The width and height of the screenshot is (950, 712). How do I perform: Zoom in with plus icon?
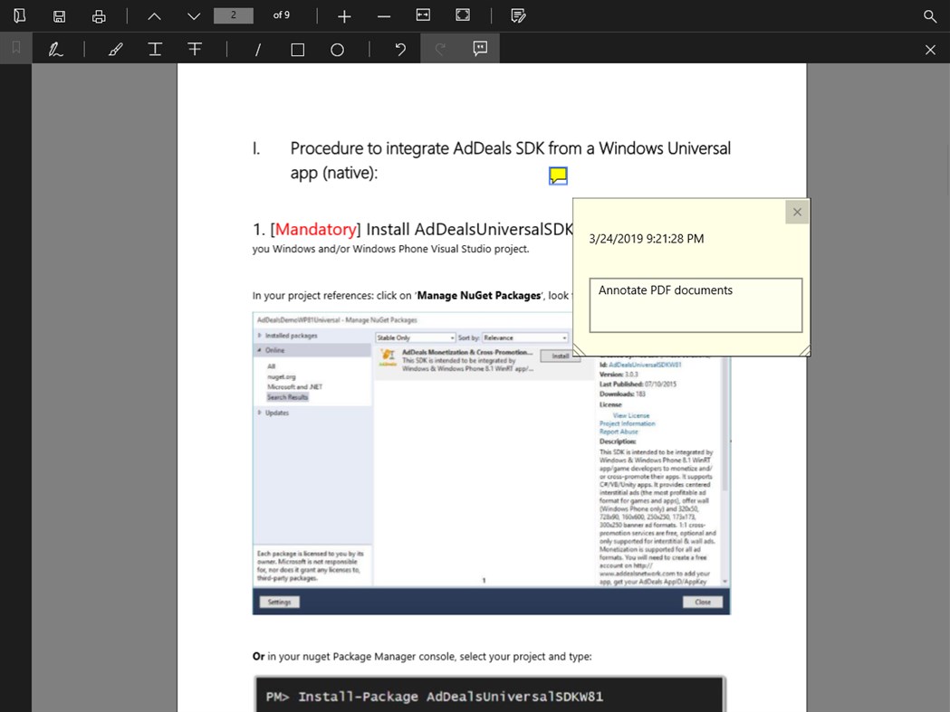(344, 16)
